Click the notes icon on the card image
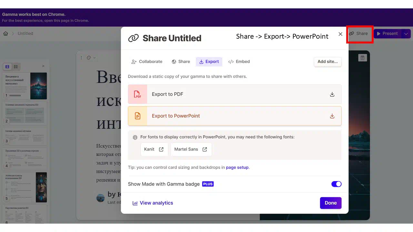The height and width of the screenshot is (232, 413). 362,58
